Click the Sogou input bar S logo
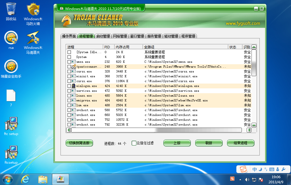The width and height of the screenshot is (291, 185). pyautogui.click(x=243, y=169)
